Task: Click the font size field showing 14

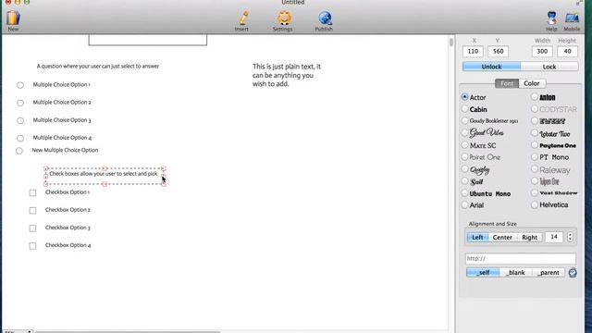Action: (x=554, y=237)
